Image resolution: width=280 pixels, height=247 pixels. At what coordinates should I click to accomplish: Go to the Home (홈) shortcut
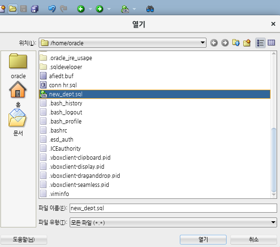pyautogui.click(x=18, y=94)
